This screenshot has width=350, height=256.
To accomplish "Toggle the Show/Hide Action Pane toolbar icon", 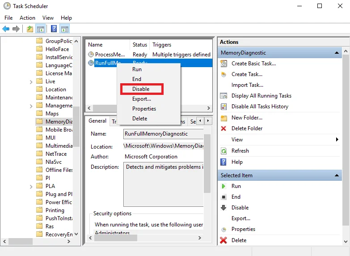I will pos(65,29).
